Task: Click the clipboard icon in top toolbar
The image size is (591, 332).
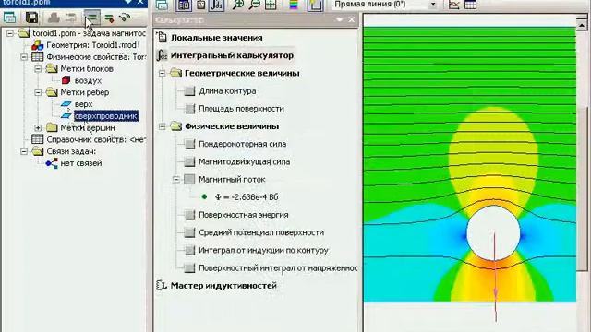Action: (x=201, y=5)
